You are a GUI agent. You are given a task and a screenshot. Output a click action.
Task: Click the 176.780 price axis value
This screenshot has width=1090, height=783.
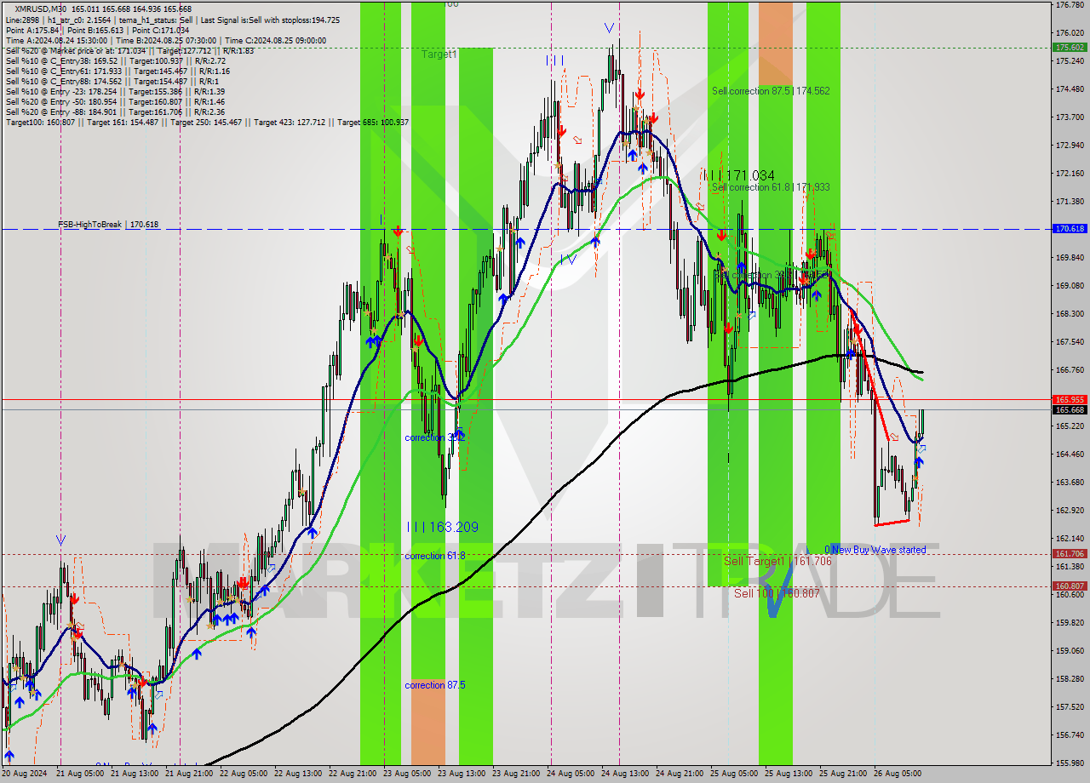1070,5
